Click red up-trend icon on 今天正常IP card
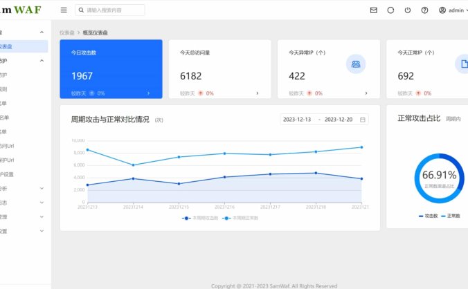The image size is (468, 289). coord(418,93)
